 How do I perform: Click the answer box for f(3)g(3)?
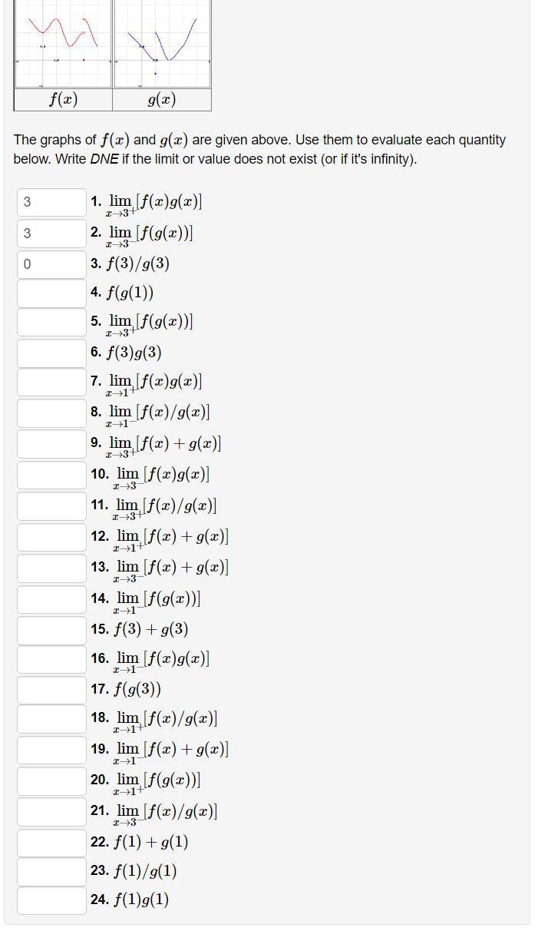pos(51,353)
